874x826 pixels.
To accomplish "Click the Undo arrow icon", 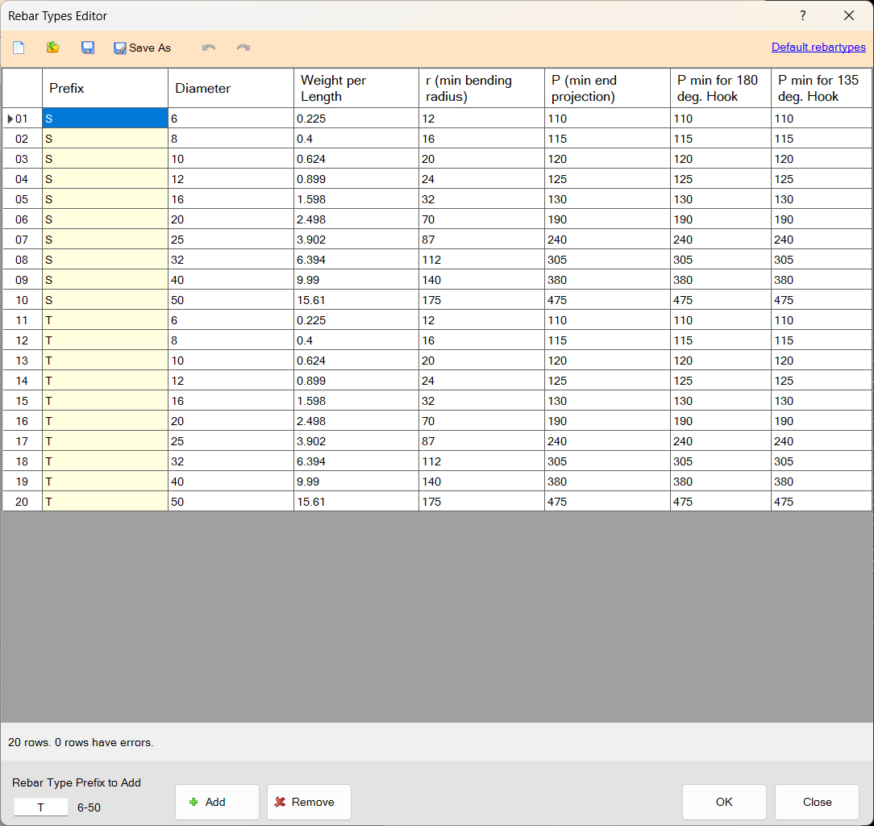I will [209, 48].
